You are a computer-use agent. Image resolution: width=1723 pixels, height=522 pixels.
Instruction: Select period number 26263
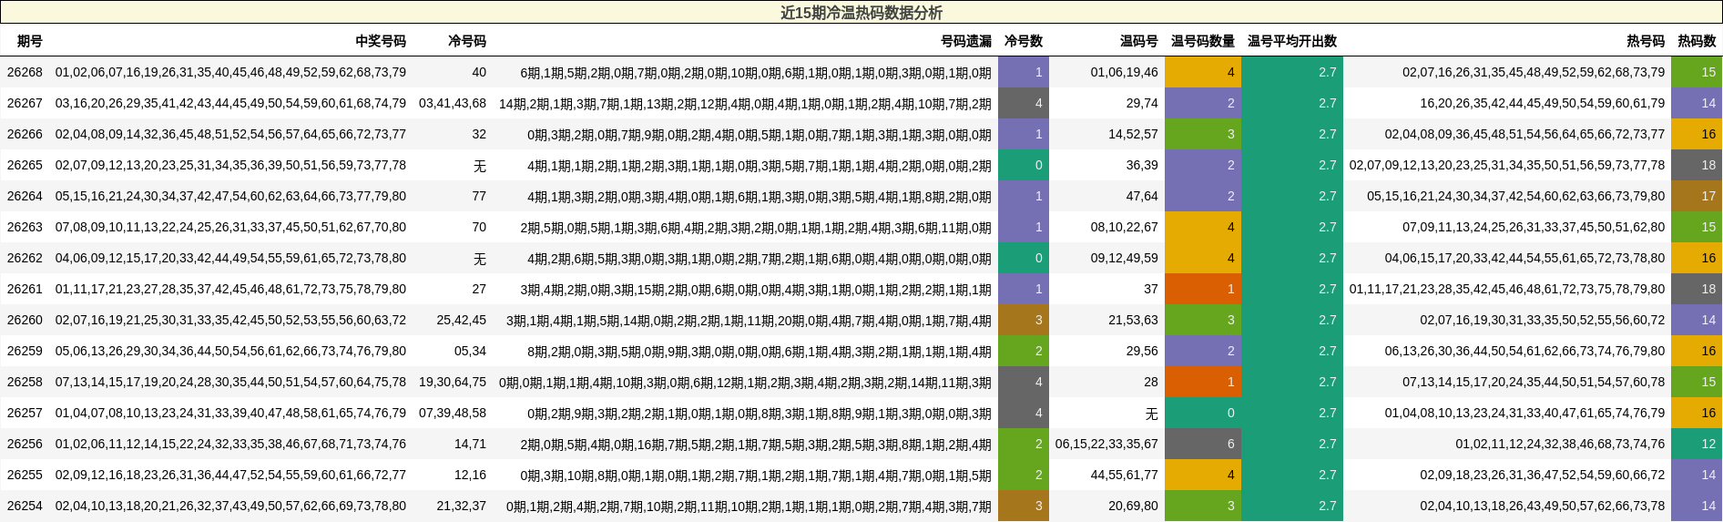25,227
